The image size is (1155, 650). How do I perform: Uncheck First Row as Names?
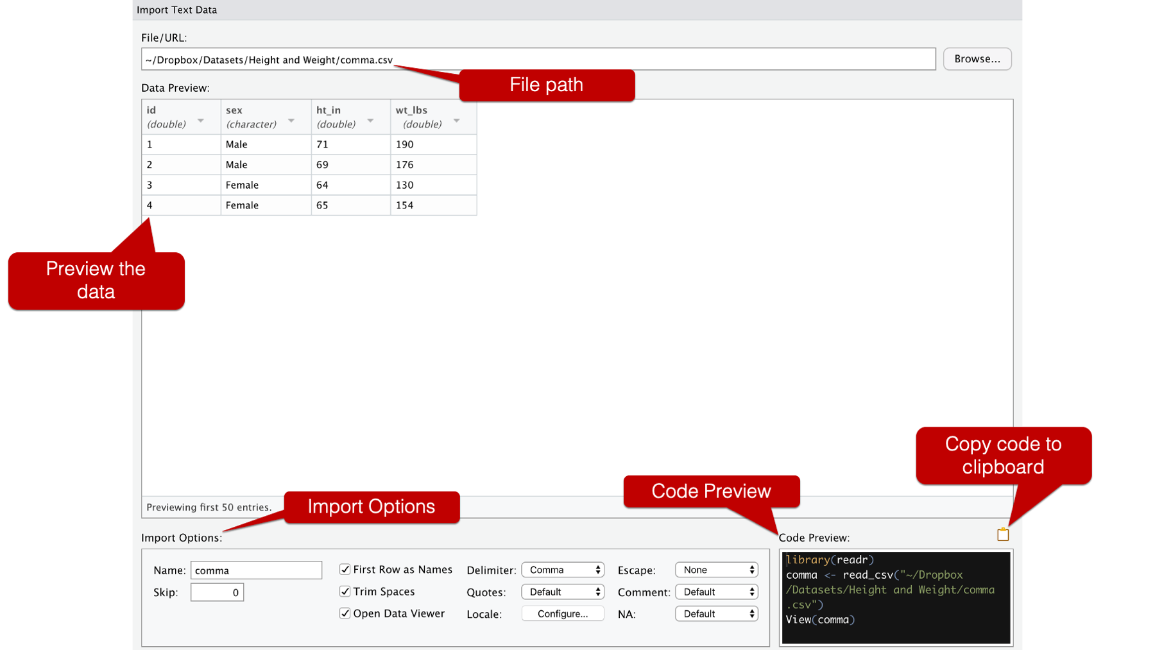345,569
